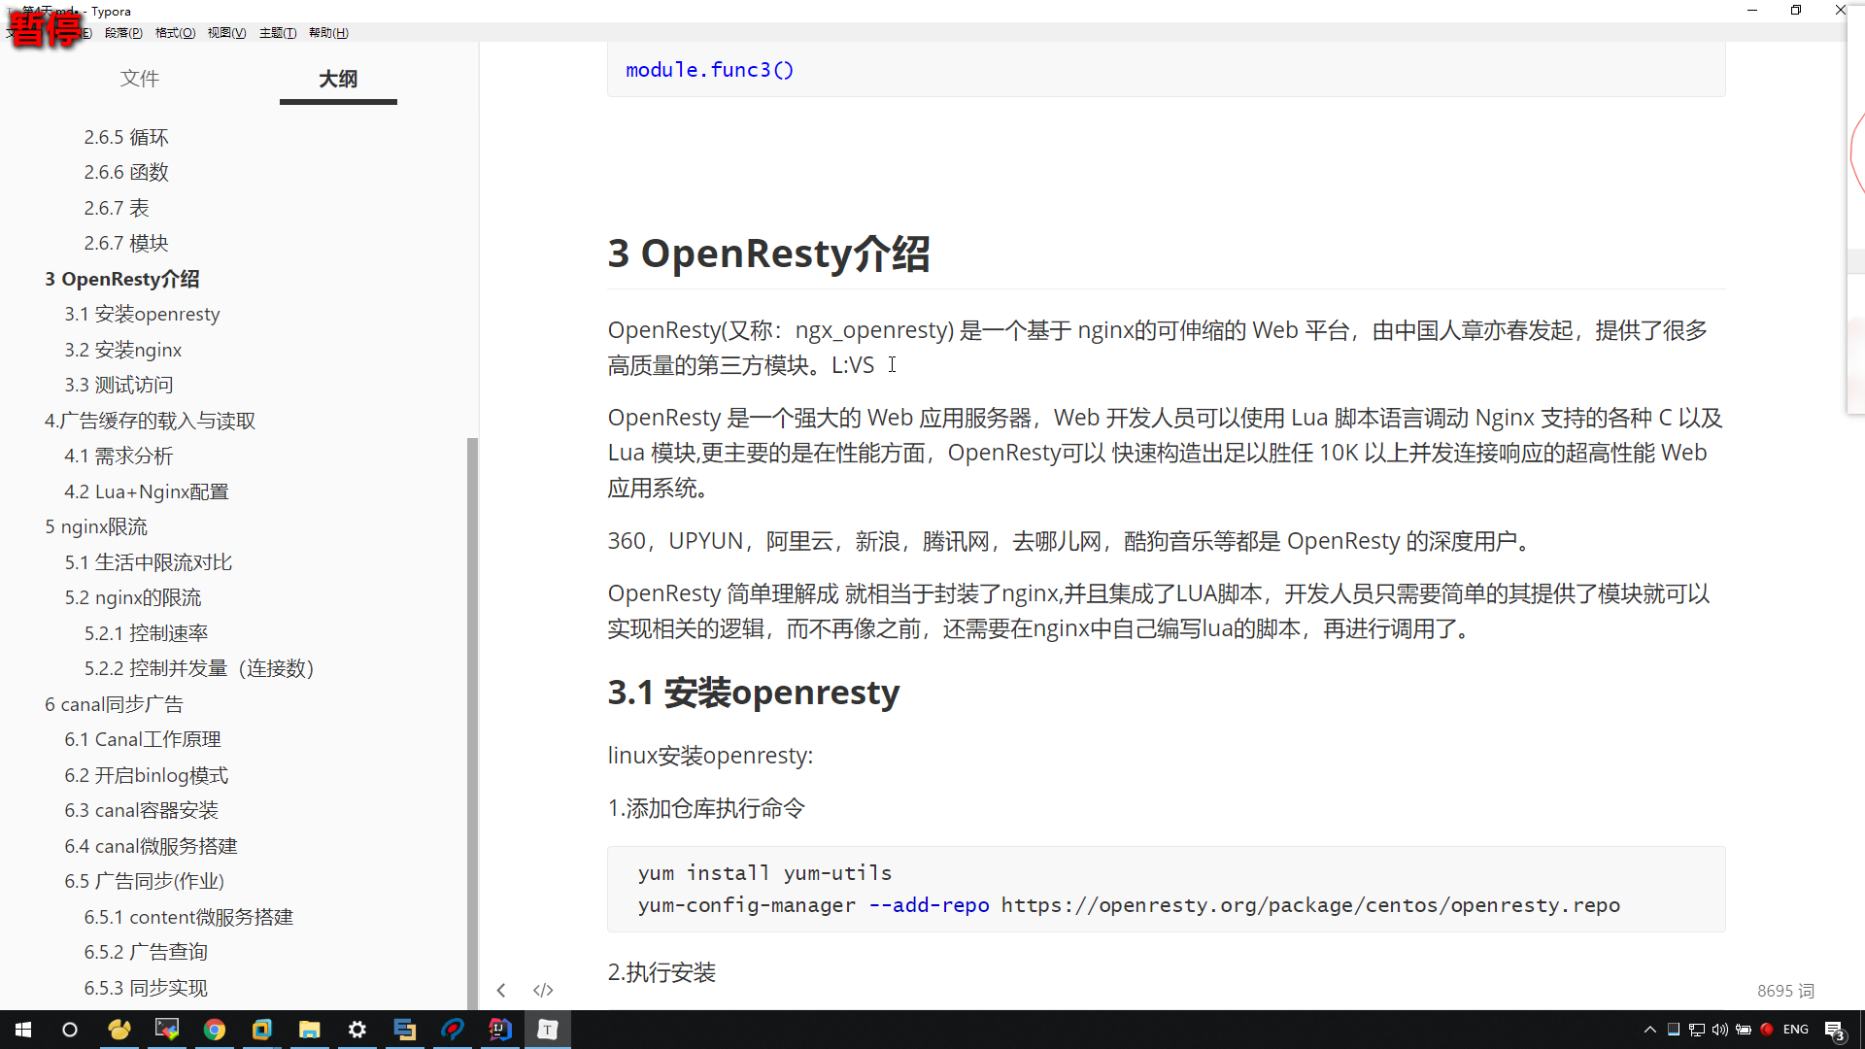Click the Typora taskbar icon
This screenshot has width=1865, height=1049.
(548, 1030)
